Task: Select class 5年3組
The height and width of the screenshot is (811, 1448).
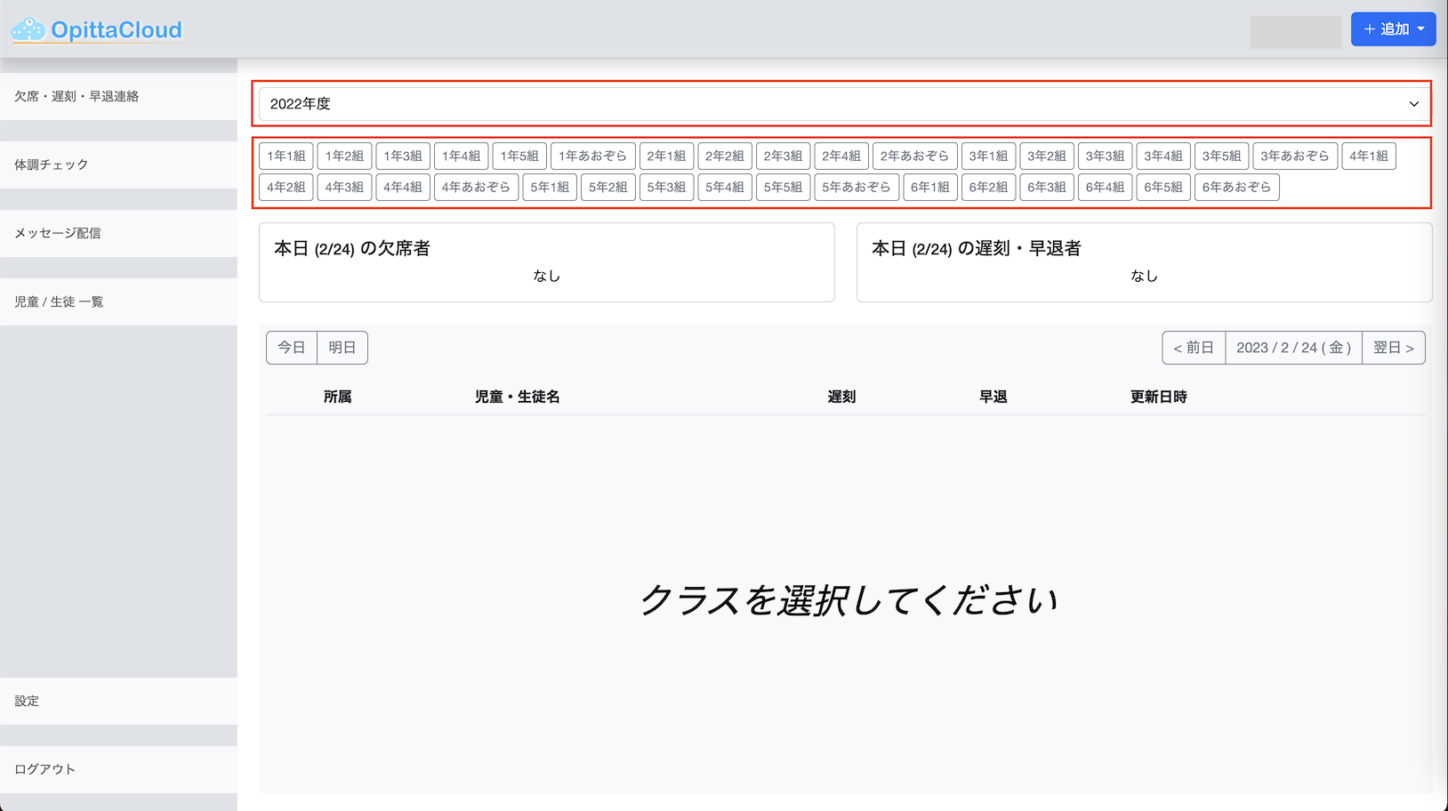Action: pos(666,187)
